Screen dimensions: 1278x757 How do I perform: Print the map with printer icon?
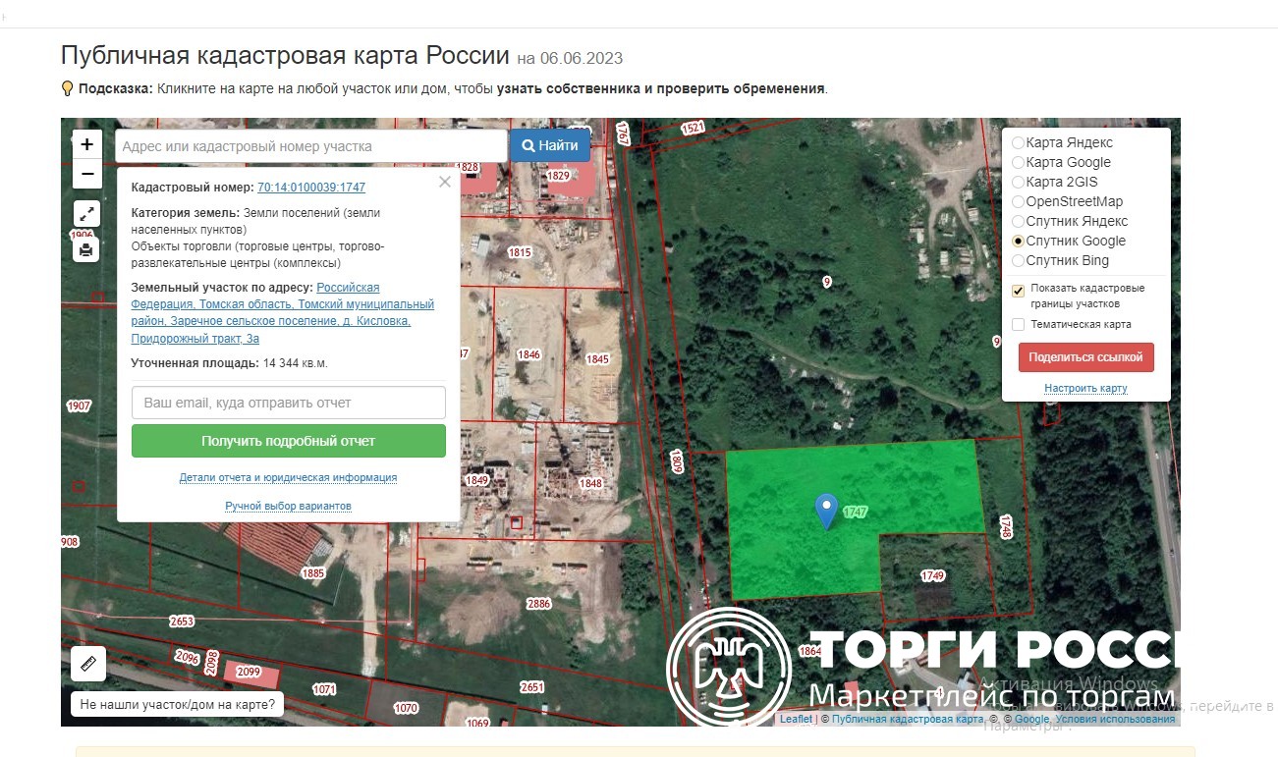tap(87, 250)
